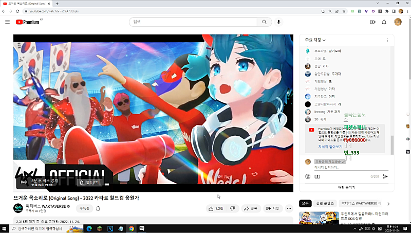
Task: Click the 구독중 subscribed button
Action: 84,209
